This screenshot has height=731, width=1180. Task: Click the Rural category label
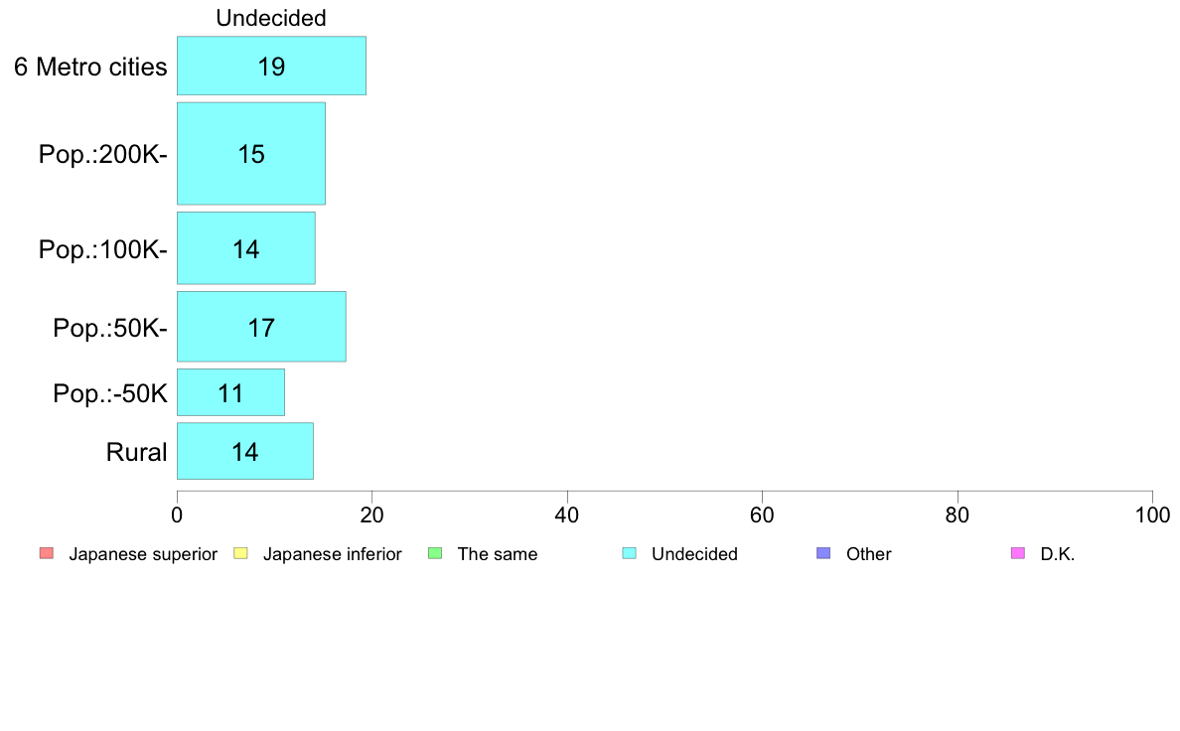(x=136, y=452)
